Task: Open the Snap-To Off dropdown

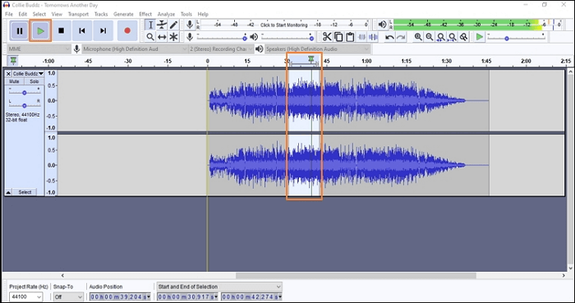Action: (x=68, y=296)
